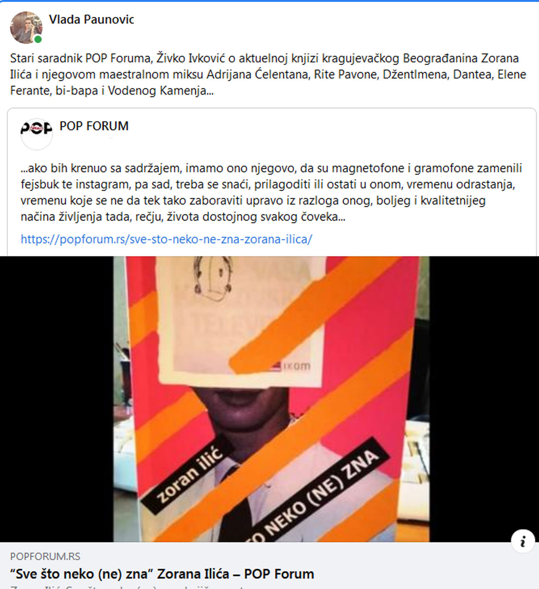Screen dimensions: 539x589
Task: Open Vlada Paunovic's profile picture
Action: (x=26, y=28)
